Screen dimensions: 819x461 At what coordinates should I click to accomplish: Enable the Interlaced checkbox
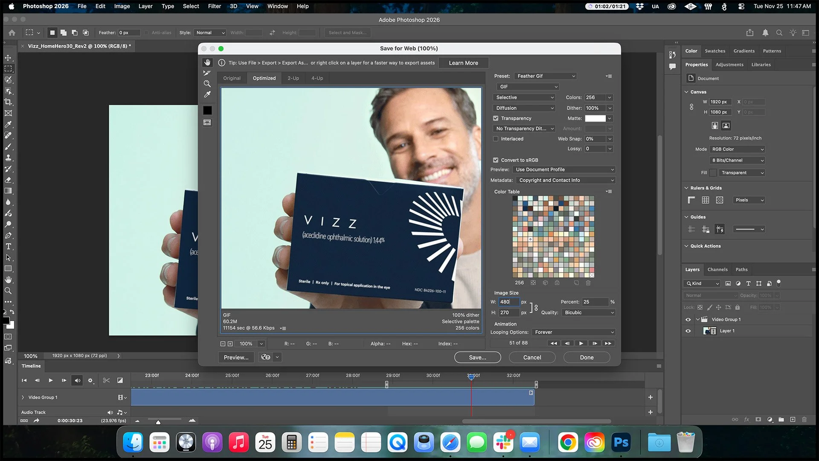pos(496,139)
